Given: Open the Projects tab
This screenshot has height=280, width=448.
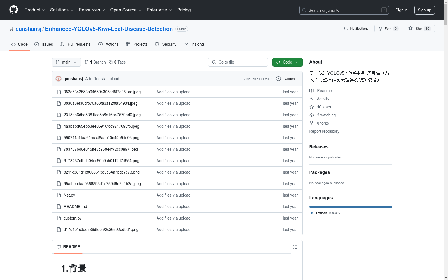Looking at the screenshot, I should pyautogui.click(x=137, y=44).
